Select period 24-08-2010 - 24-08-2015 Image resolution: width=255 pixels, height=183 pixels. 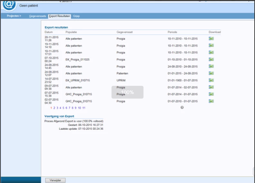point(183,66)
